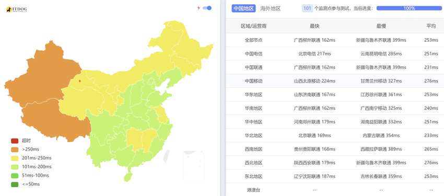The width and height of the screenshot is (444, 196).
Task: Select the 西南地区 row label
Action: click(x=254, y=149)
